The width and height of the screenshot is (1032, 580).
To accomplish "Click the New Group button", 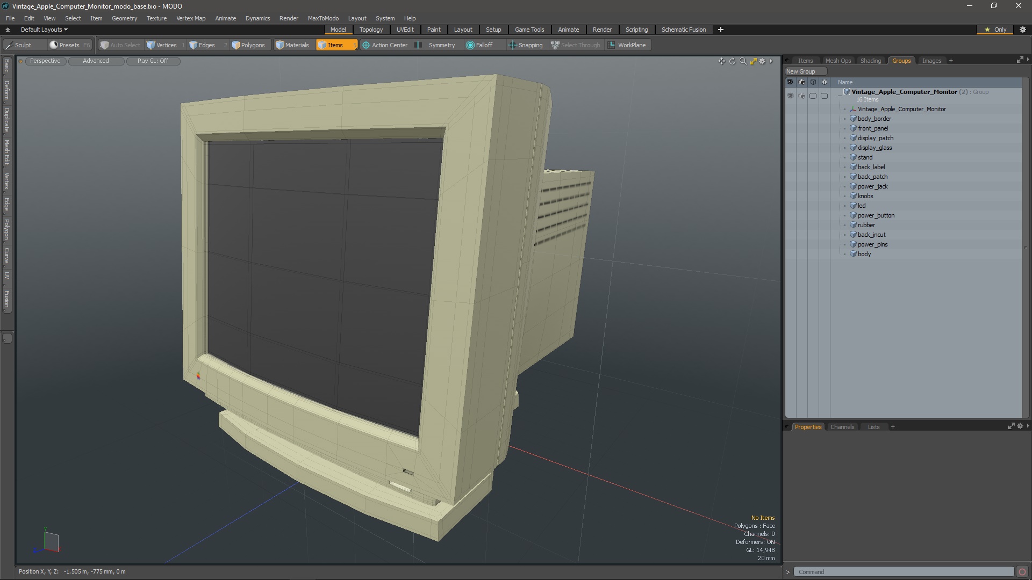I will [805, 71].
